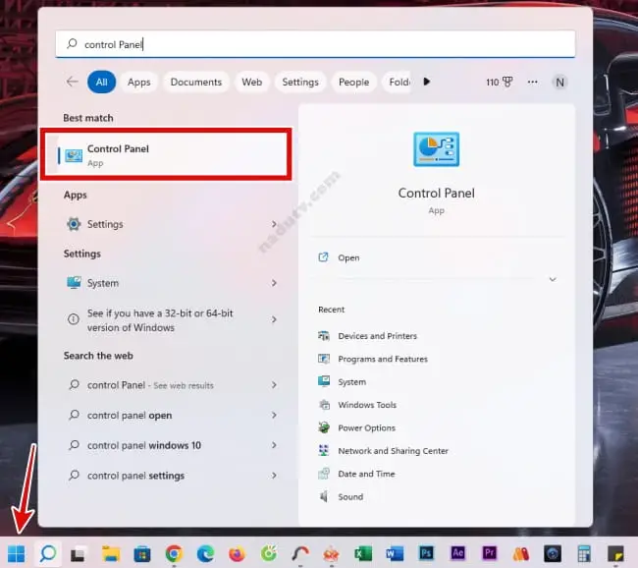Viewport: 638px width, 568px height.
Task: Switch to the People filter tab
Action: 353,82
